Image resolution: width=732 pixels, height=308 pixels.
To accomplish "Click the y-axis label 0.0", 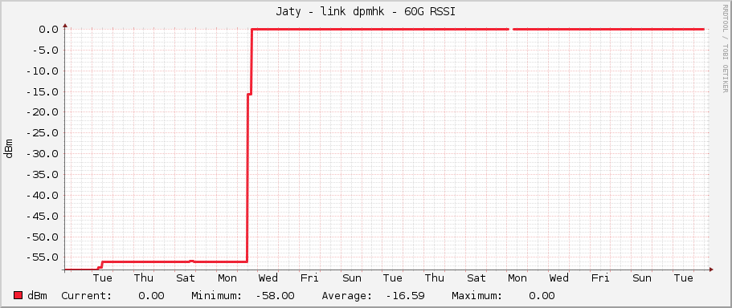I will [x=48, y=30].
